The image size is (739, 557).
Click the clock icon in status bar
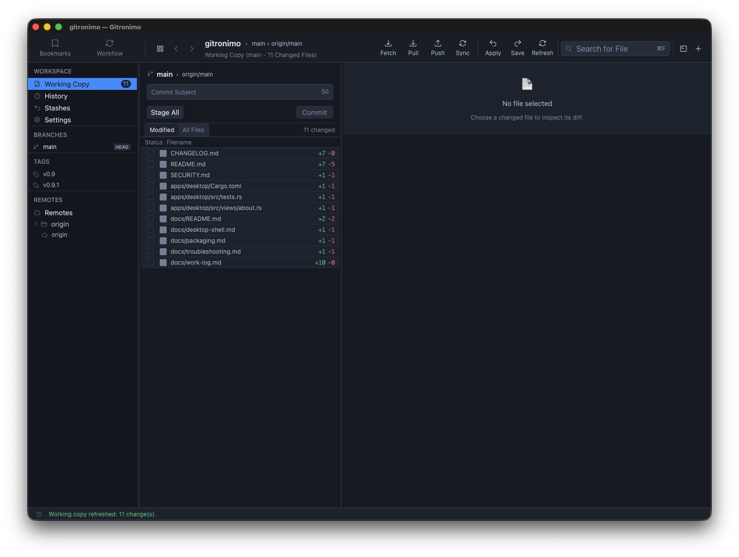tap(39, 514)
